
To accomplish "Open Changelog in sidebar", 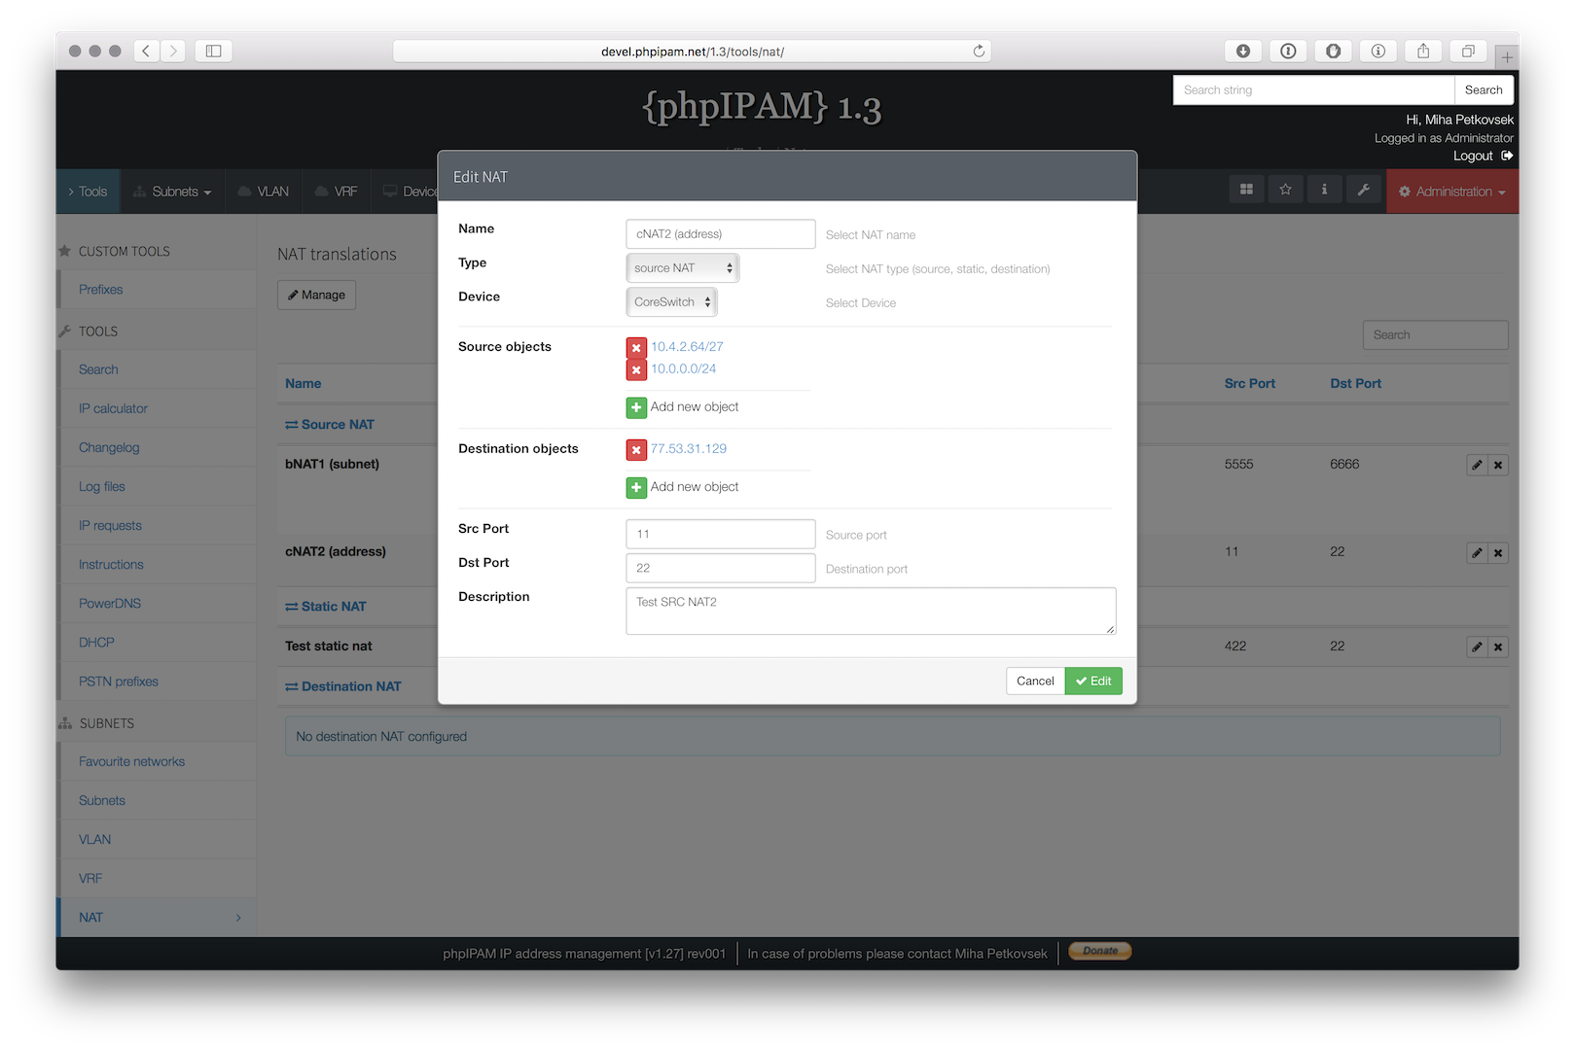I will [109, 447].
